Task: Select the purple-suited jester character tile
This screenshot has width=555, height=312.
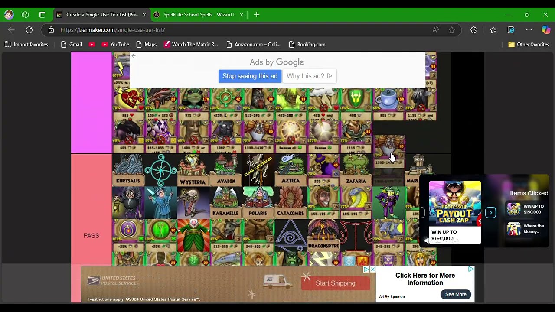Action: point(388,202)
